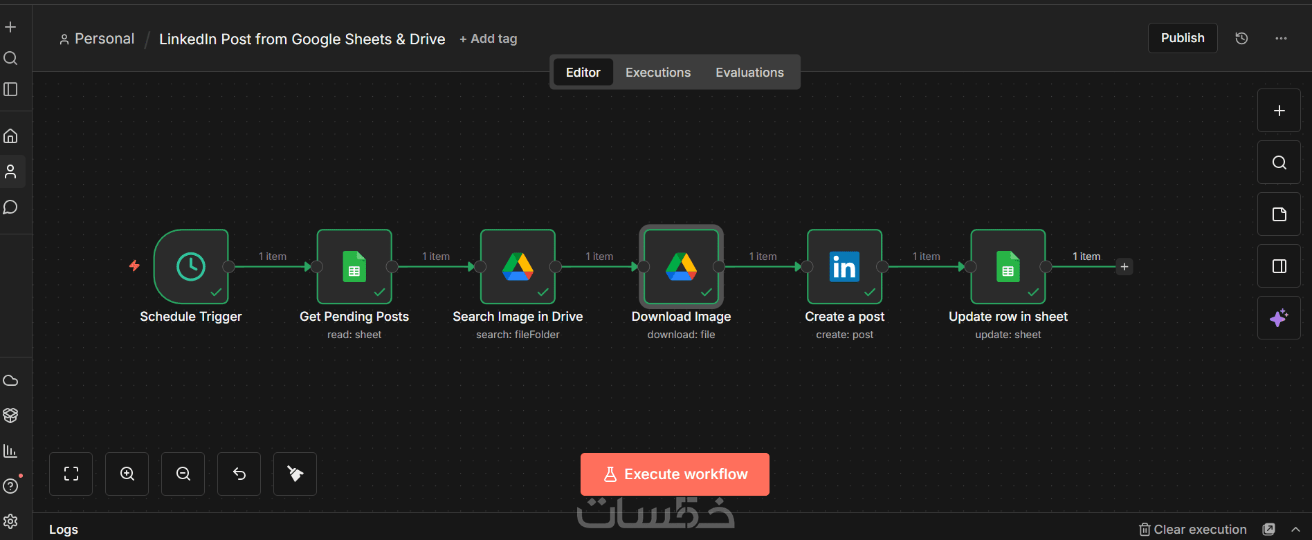Zoom out on the canvas
The height and width of the screenshot is (540, 1312).
(x=183, y=474)
